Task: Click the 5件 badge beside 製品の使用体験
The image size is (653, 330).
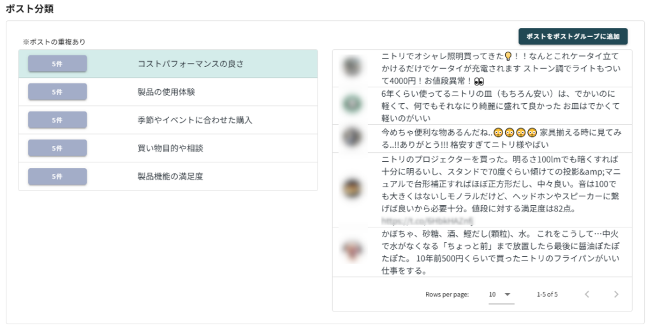Action: click(x=57, y=92)
